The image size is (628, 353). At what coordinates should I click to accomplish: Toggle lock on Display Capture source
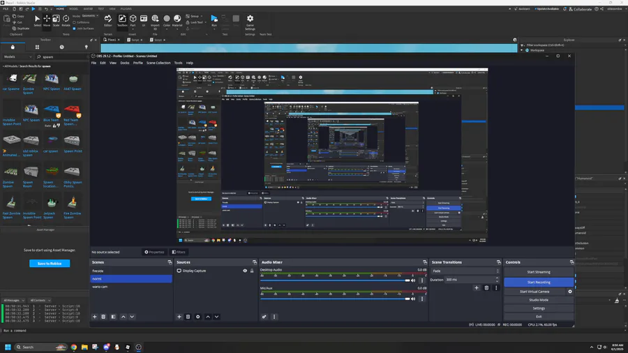pos(252,271)
